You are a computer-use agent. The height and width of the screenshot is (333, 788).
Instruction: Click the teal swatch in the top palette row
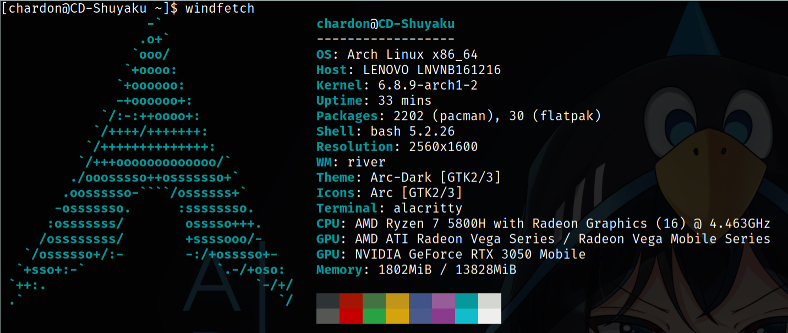click(x=467, y=301)
